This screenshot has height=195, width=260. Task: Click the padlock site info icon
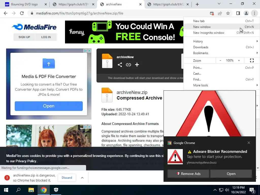[x=32, y=13]
